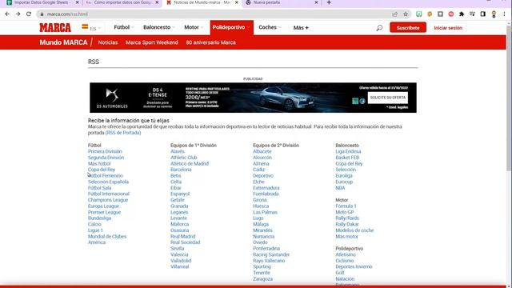Screen dimensions: 512x288
Task: Open the Mundial de Clubes RSS link
Action: (x=107, y=237)
